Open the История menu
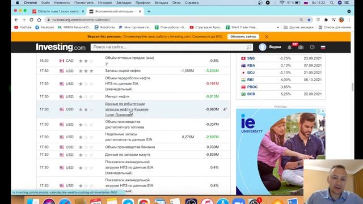Viewport: 363px width, 204px height. [x=104, y=3]
